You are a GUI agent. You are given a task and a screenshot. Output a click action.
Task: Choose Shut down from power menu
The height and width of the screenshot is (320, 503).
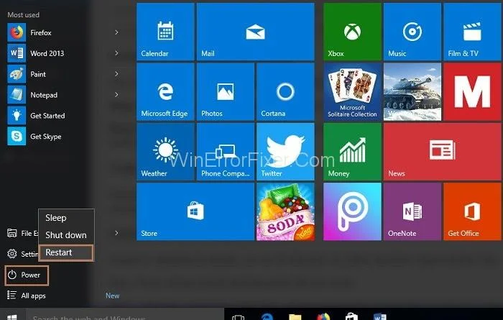click(x=66, y=235)
